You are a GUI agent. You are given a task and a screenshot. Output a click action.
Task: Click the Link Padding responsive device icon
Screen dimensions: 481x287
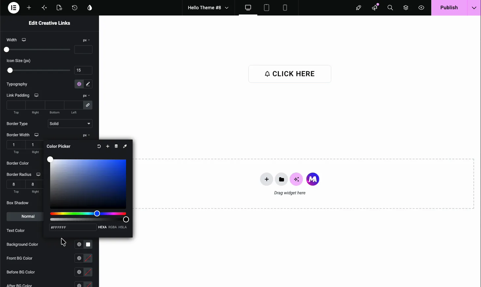[x=36, y=95]
